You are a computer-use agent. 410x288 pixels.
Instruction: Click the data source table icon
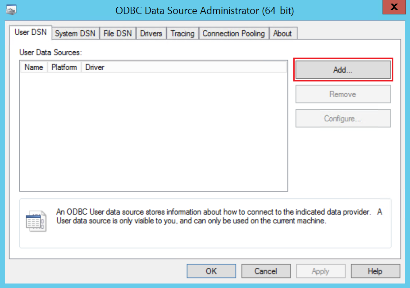click(36, 220)
